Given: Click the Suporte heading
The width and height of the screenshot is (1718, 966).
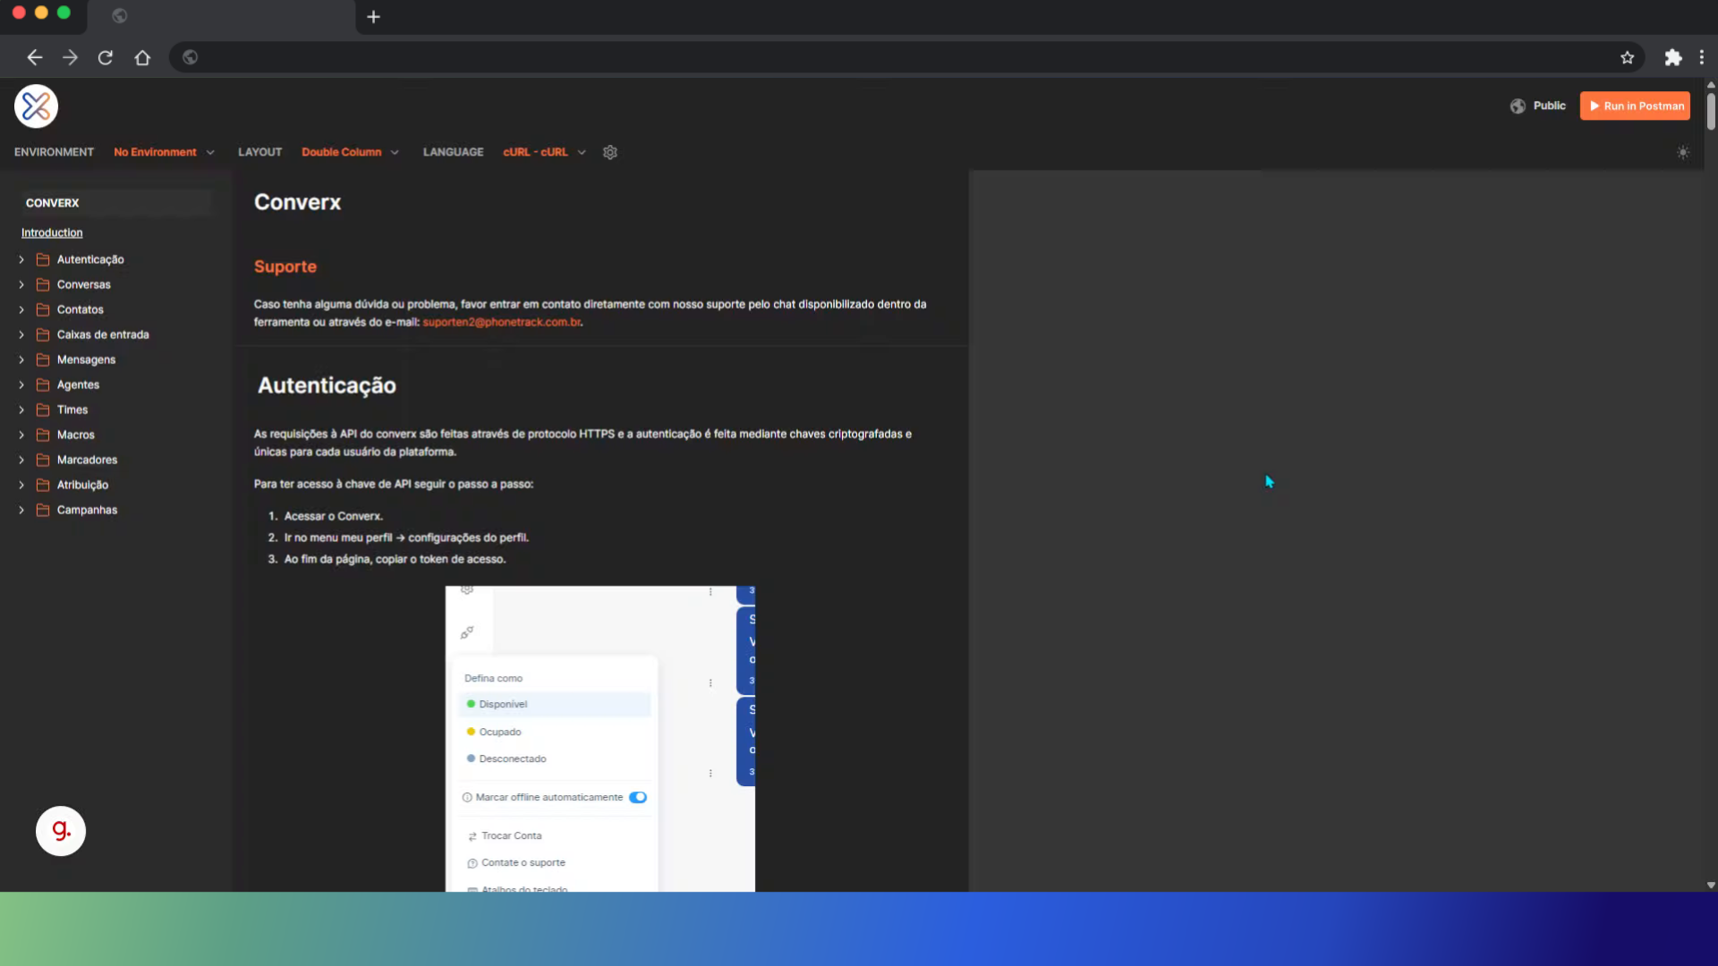Looking at the screenshot, I should point(285,267).
